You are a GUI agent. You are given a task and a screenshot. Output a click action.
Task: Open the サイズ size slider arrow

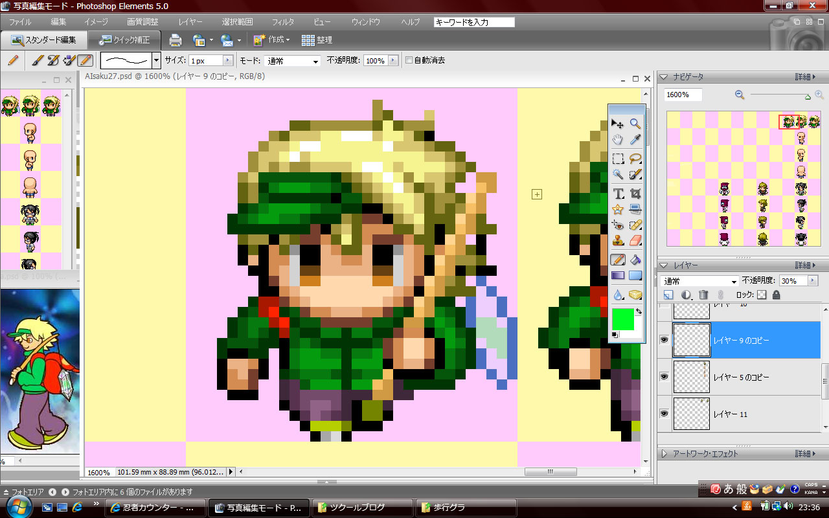pos(227,61)
